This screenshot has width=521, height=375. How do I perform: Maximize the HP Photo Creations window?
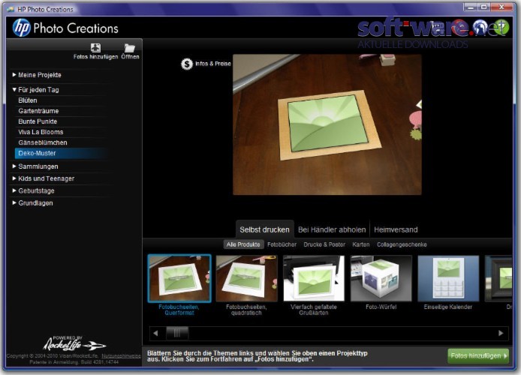(483, 7)
